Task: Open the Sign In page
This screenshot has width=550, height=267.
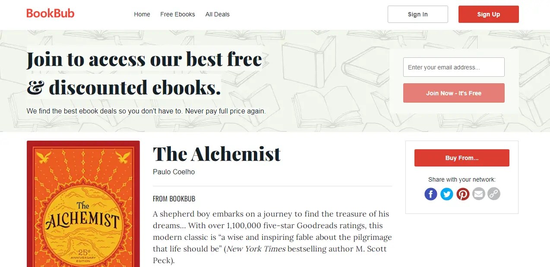Action: click(x=417, y=14)
